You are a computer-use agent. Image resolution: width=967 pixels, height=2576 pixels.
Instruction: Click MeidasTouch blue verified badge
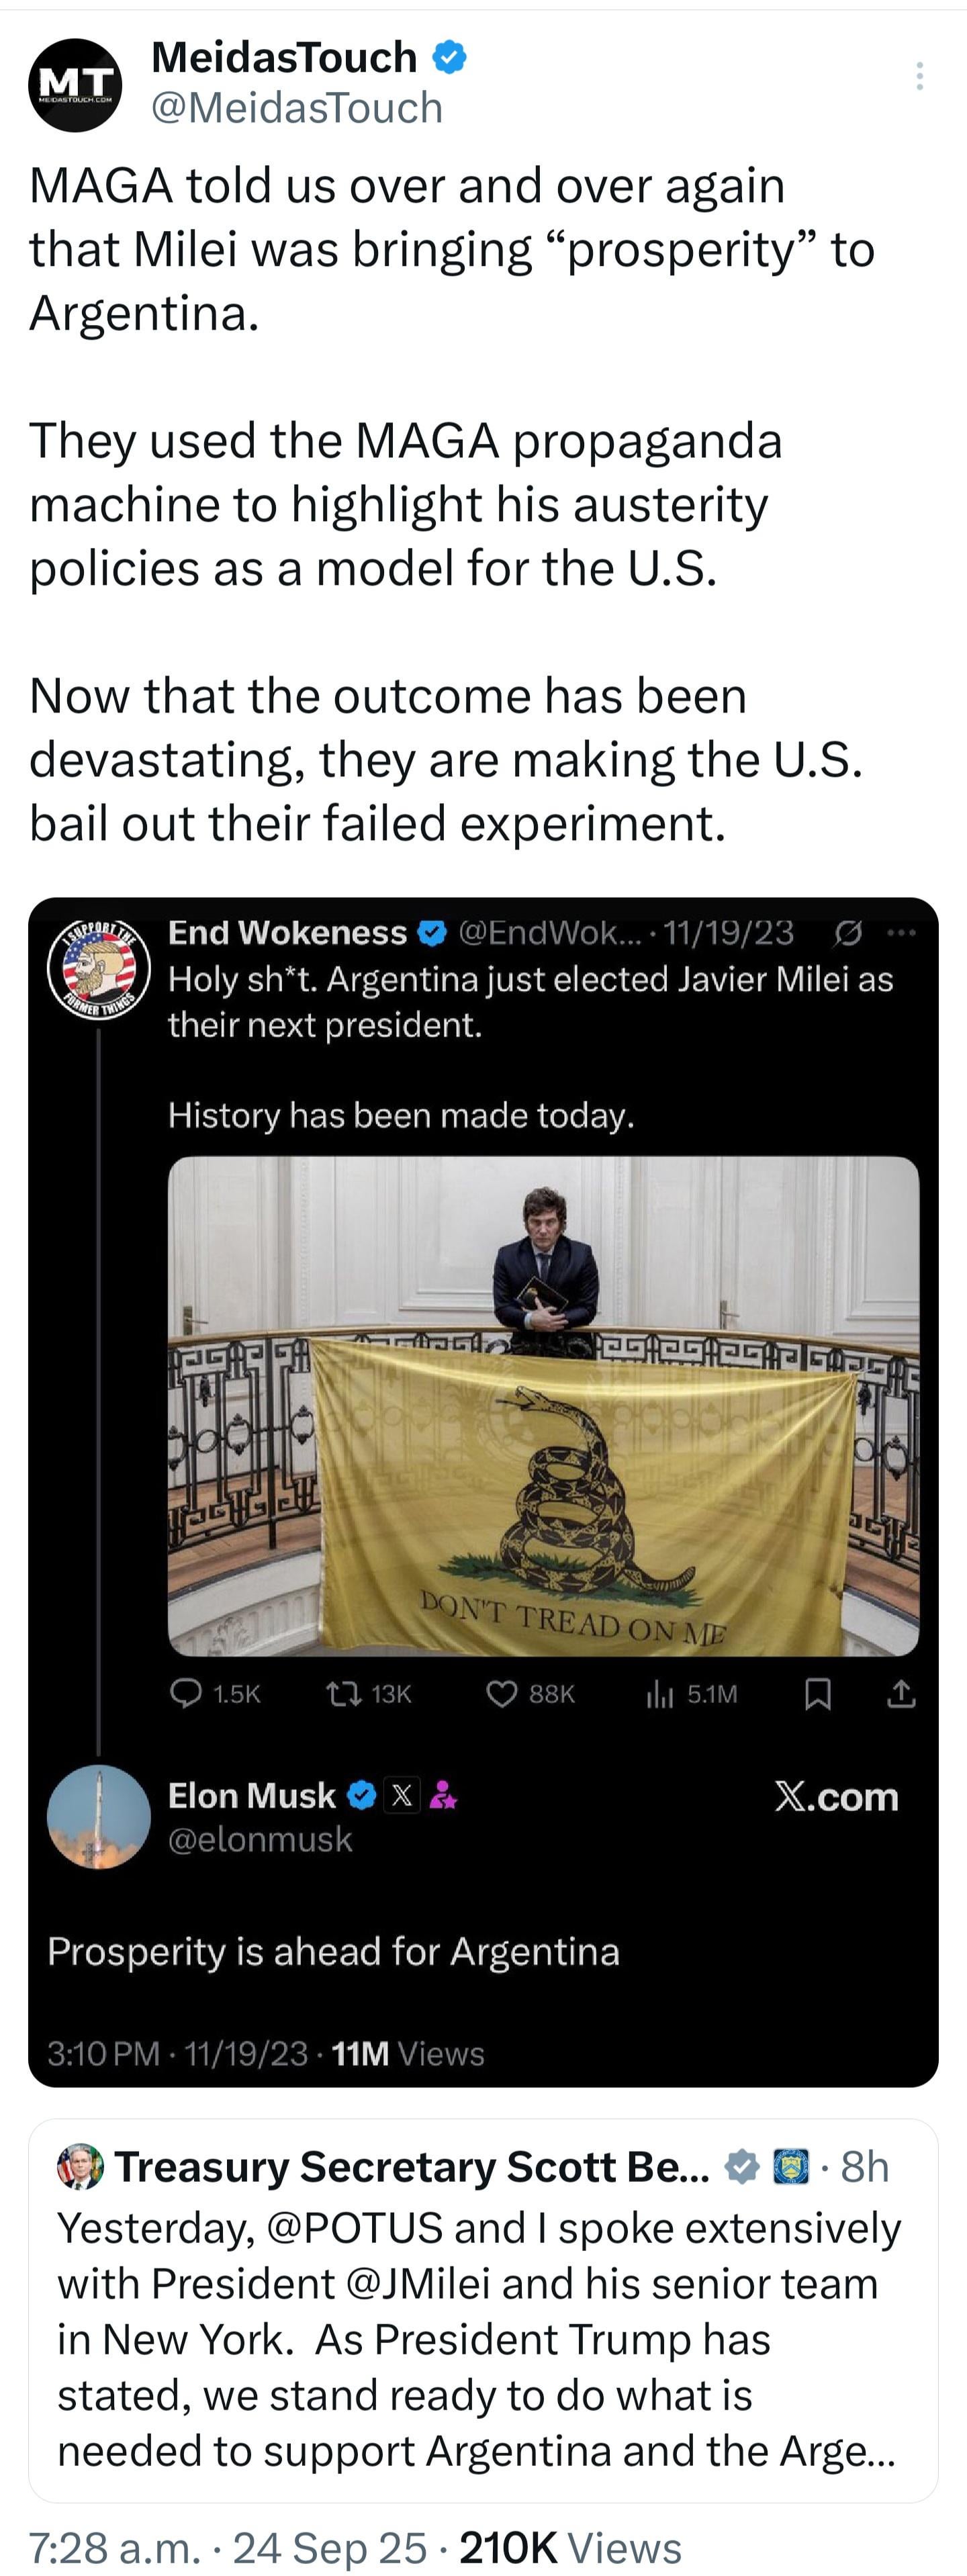click(449, 58)
